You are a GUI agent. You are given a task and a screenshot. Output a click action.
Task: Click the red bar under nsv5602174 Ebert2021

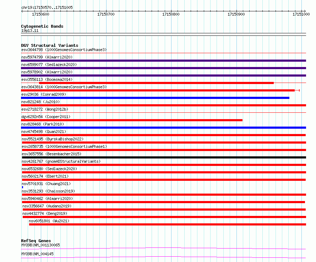click(x=164, y=180)
